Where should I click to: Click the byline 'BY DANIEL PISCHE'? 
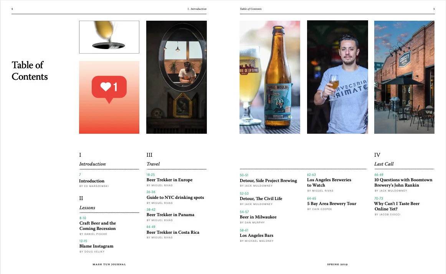click(x=93, y=234)
